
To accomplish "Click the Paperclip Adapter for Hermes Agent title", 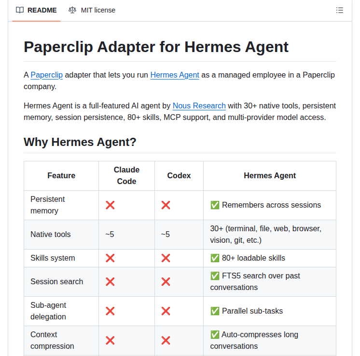I will click(x=156, y=47).
